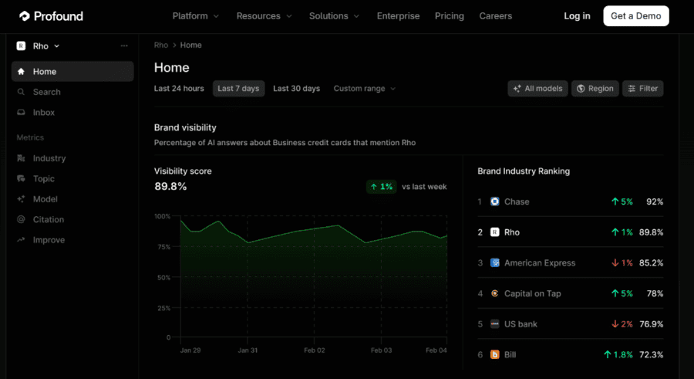The image size is (694, 379).
Task: Open the Careers menu item
Action: (x=495, y=16)
